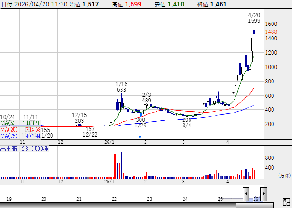Screen dimensions: 292x208
Task: Click the 出来高 2,819,500株 volume label
Action: 25,149
